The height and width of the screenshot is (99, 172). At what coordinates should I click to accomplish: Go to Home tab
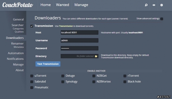click(x=45, y=5)
